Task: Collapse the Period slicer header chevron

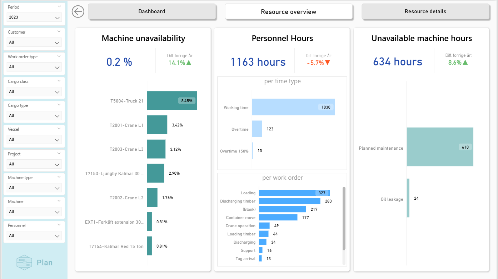Action: point(59,7)
